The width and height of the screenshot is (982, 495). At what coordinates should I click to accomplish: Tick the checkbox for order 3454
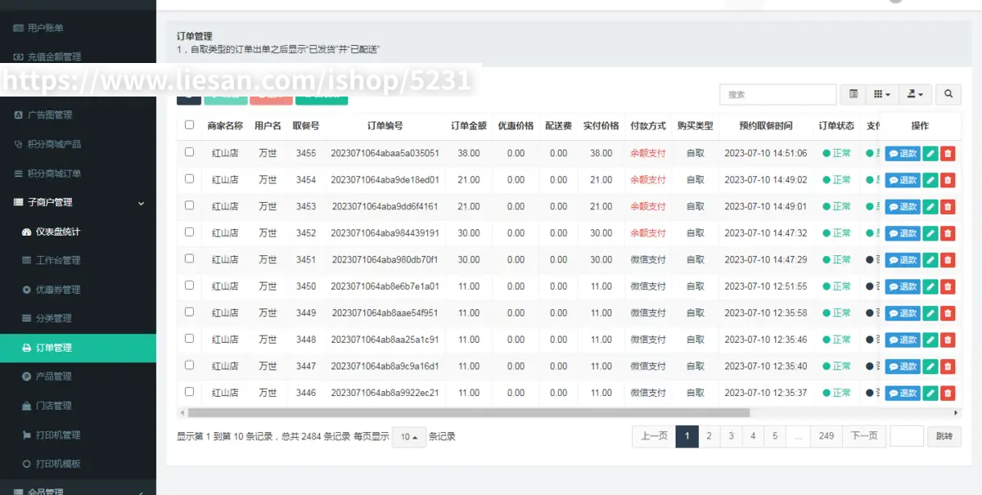pos(190,178)
